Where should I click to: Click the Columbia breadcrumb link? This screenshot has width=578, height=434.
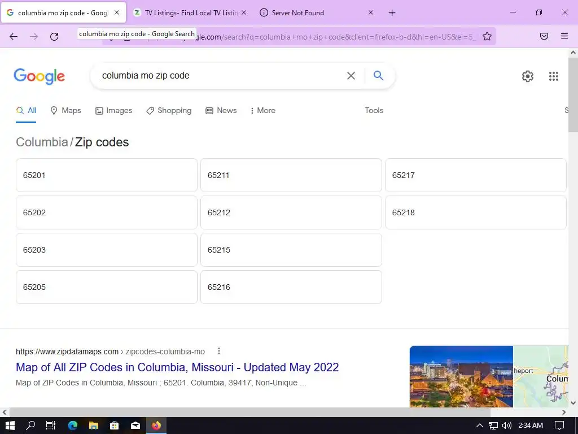[42, 142]
